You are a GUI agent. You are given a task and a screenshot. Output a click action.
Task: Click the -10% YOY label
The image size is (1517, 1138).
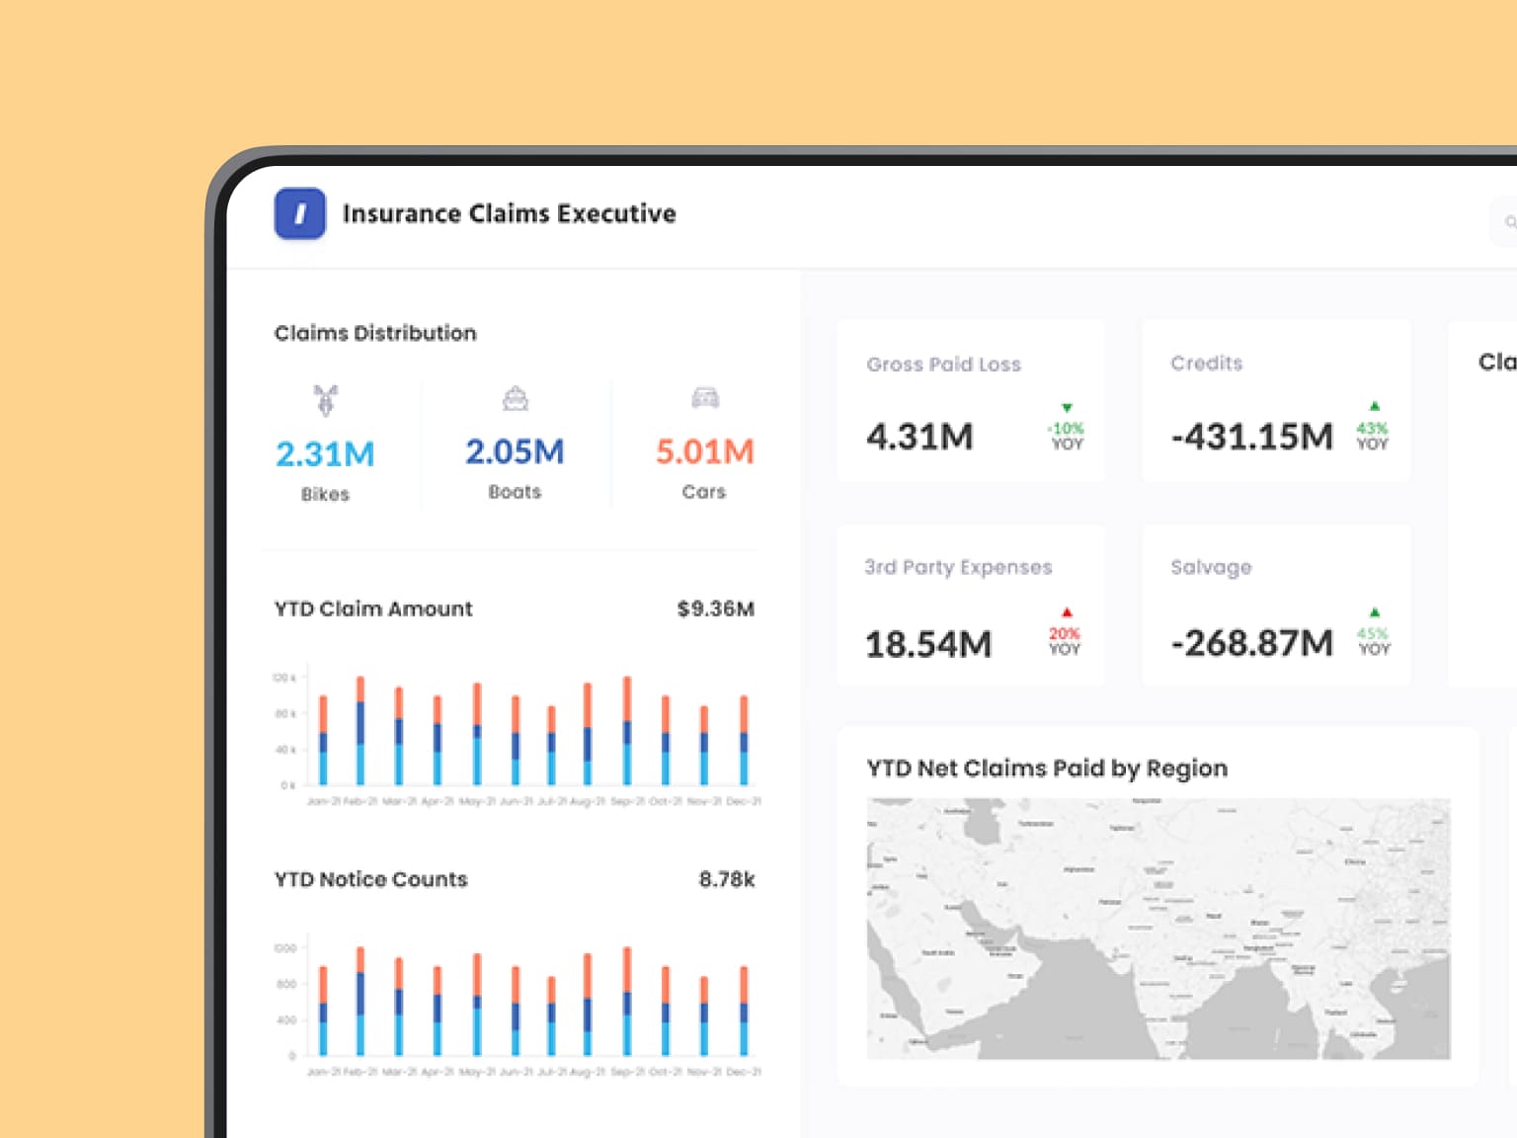point(1067,436)
